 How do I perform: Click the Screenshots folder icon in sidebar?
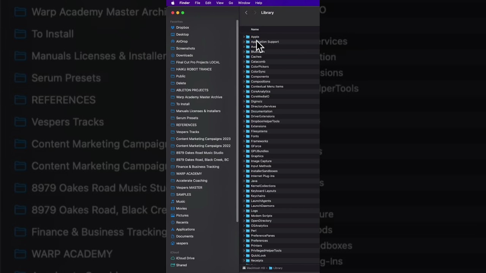173,49
